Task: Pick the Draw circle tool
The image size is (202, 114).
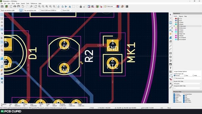Action: [170, 57]
